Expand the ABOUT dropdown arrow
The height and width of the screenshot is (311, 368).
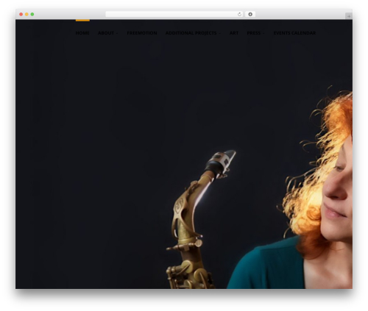pos(117,33)
